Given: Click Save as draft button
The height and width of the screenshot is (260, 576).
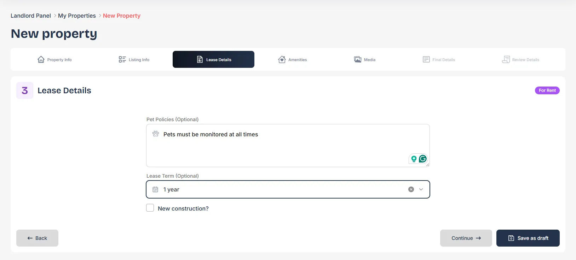Looking at the screenshot, I should [x=528, y=238].
